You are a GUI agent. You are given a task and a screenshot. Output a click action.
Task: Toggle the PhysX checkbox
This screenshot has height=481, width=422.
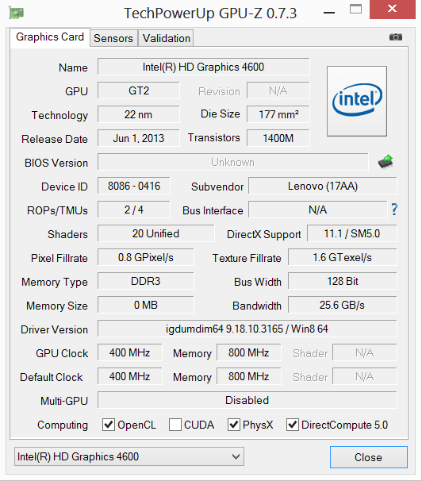click(x=234, y=425)
